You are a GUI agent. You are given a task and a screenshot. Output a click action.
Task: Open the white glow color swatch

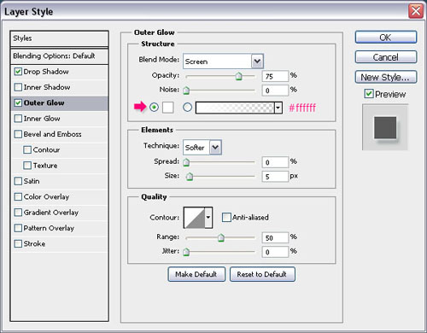click(x=168, y=108)
